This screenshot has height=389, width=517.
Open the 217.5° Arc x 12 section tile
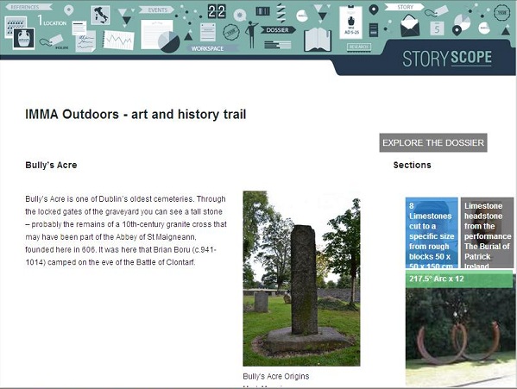[459, 328]
